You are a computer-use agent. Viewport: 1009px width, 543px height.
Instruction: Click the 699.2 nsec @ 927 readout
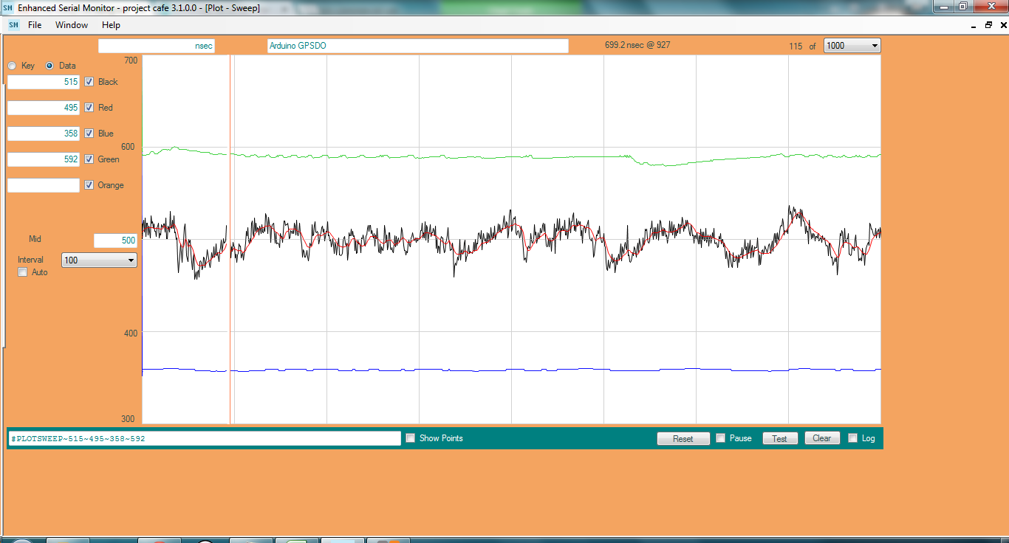click(x=637, y=45)
